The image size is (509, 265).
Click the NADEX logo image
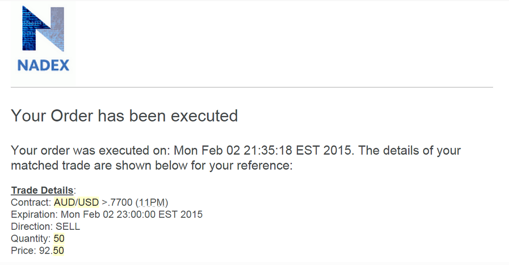(43, 44)
